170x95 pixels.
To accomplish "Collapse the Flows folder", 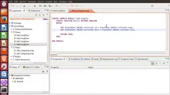I will click(11, 32).
